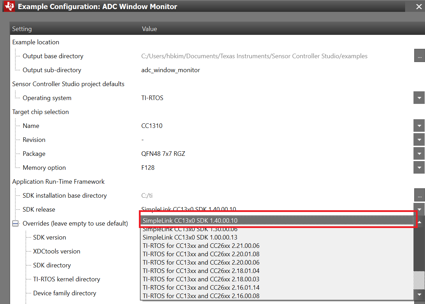Screen dimensions: 425x304
Task: Select the TI-RTOS kernel directory row
Action: point(67,279)
